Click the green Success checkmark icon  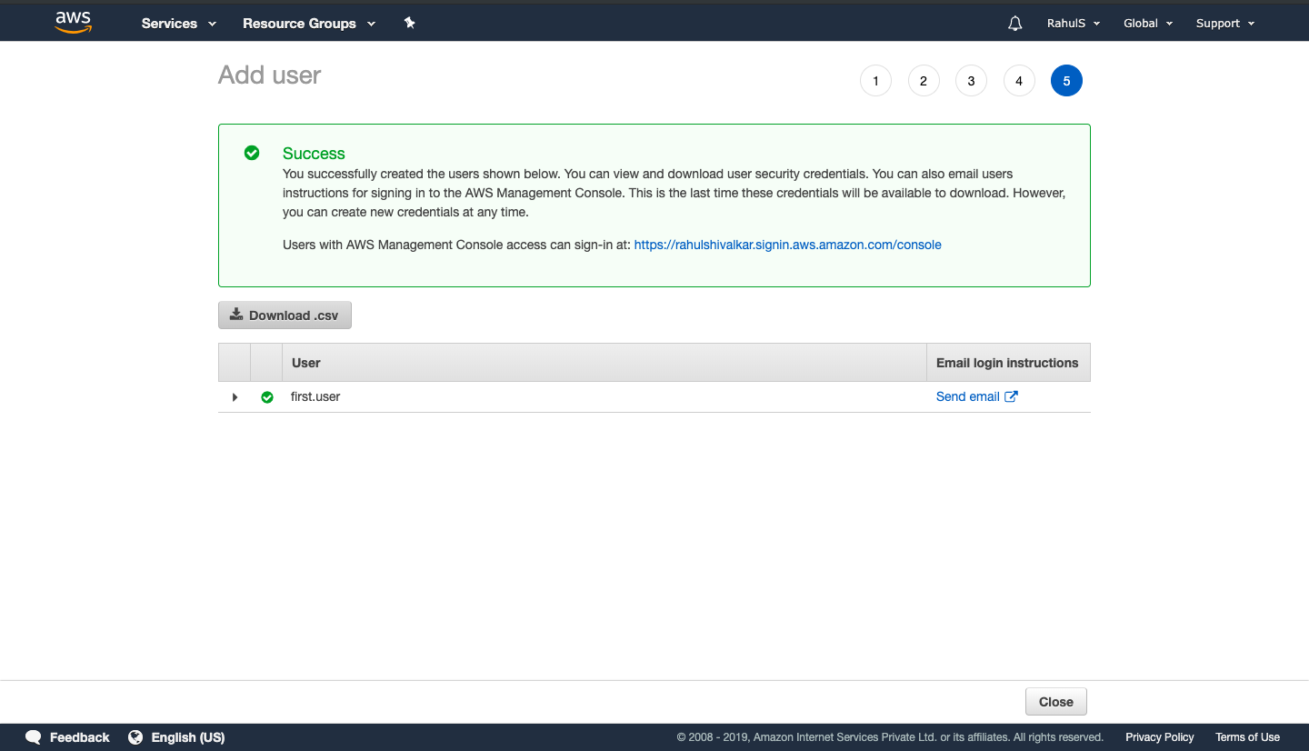click(x=252, y=153)
